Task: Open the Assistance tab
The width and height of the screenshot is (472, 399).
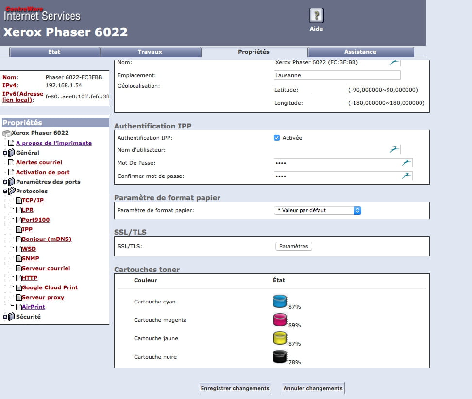Action: pyautogui.click(x=361, y=52)
